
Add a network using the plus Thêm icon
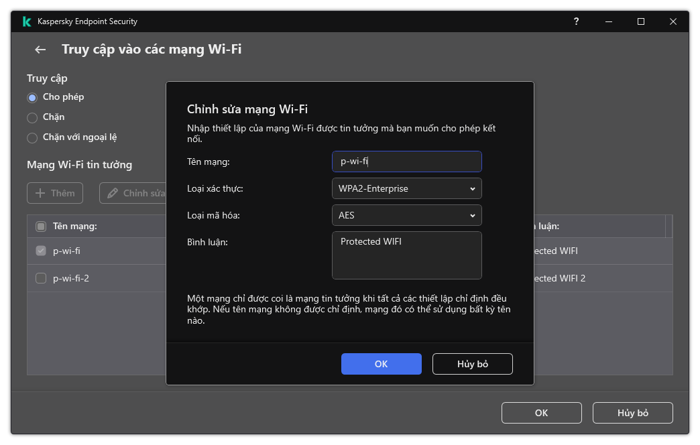54,193
